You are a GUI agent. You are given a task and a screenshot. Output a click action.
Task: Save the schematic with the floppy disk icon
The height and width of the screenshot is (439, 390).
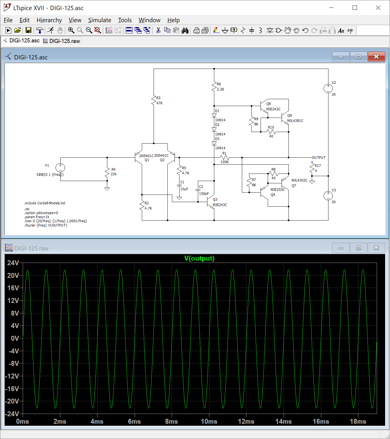28,30
